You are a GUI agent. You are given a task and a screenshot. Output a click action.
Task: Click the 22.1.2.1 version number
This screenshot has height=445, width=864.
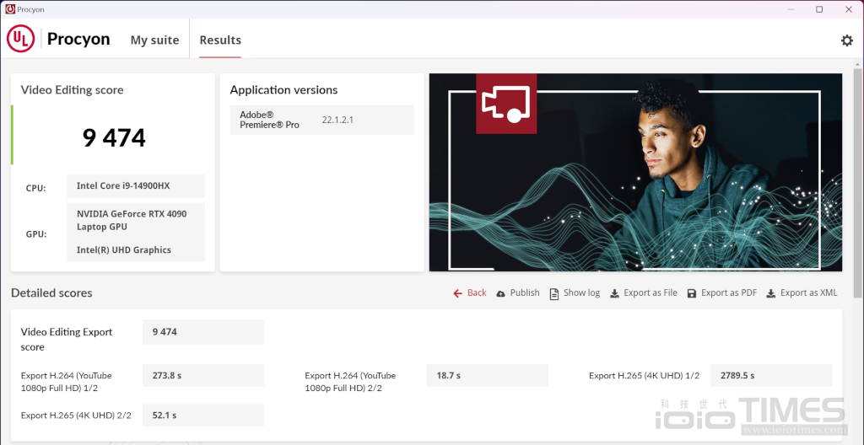tap(337, 120)
